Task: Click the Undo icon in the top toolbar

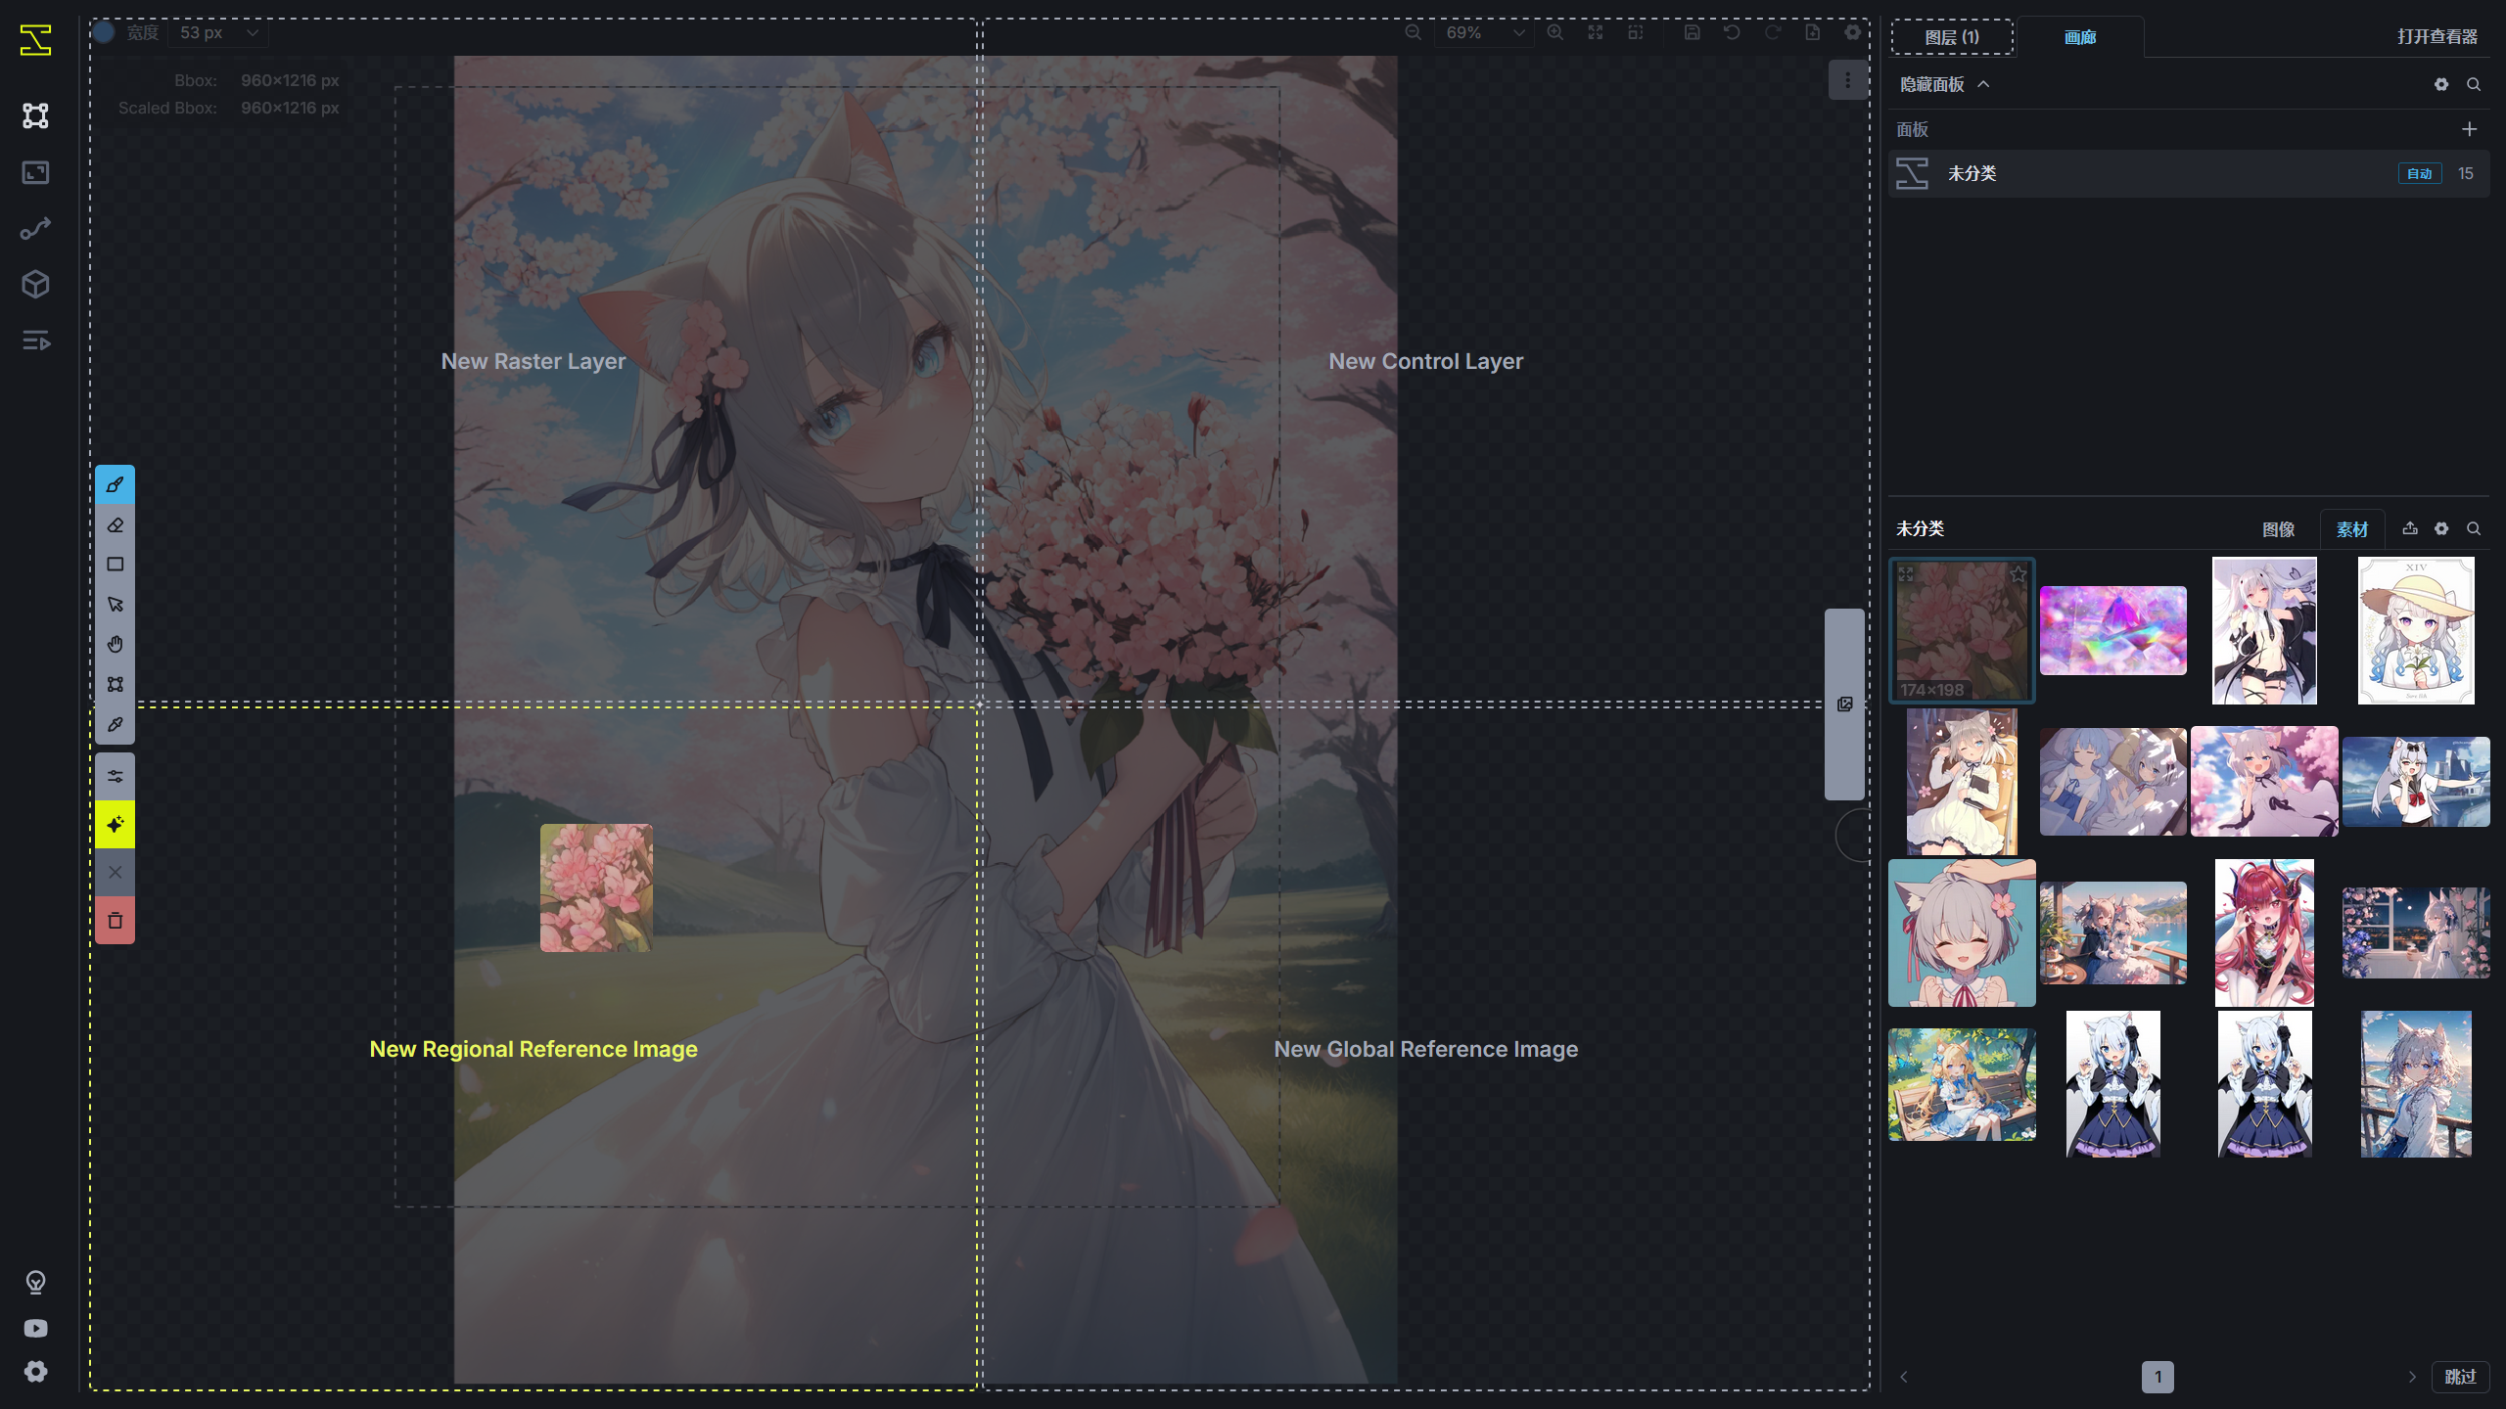Action: point(1732,32)
